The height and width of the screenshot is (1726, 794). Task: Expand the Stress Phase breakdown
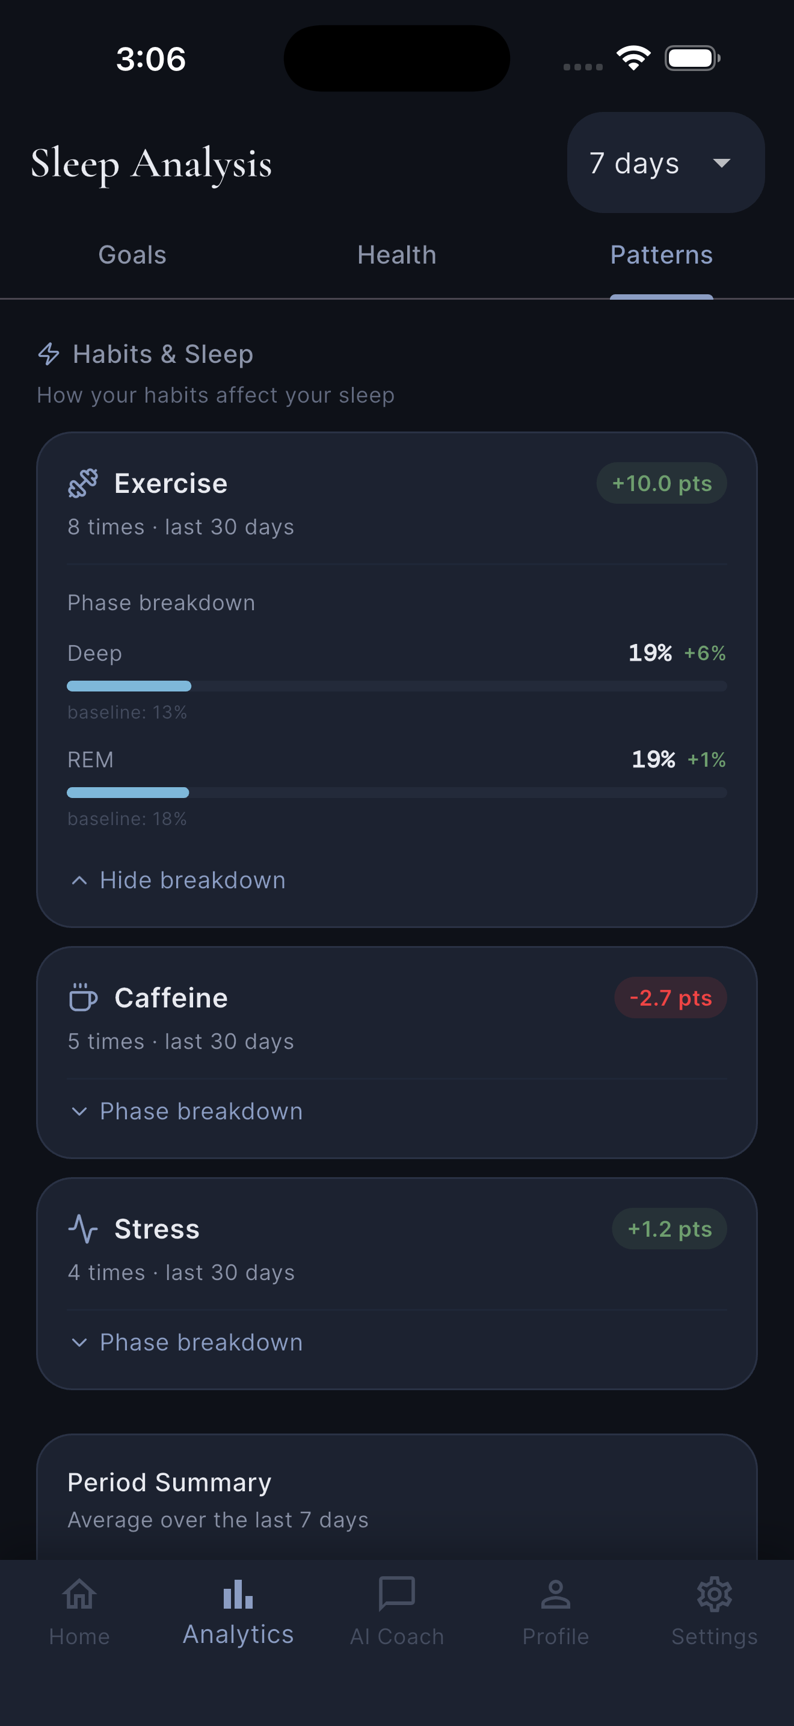click(186, 1342)
